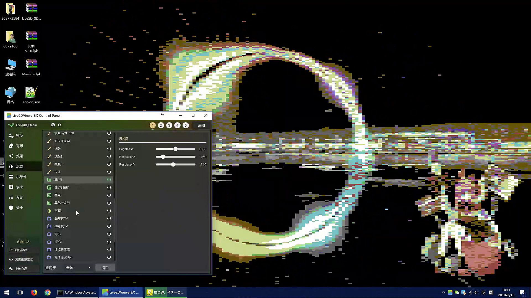Viewport: 531px width, 298px height.
Task: Enable the 80年代TV filter power toggle
Action: [109, 226]
